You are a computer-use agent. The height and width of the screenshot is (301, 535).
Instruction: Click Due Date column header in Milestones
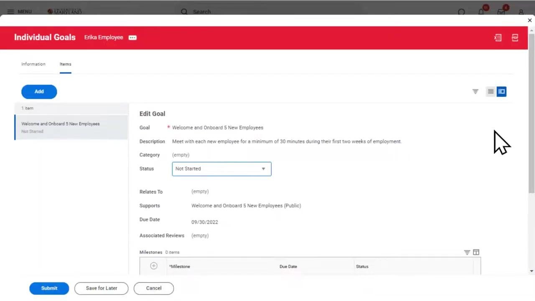pyautogui.click(x=288, y=266)
